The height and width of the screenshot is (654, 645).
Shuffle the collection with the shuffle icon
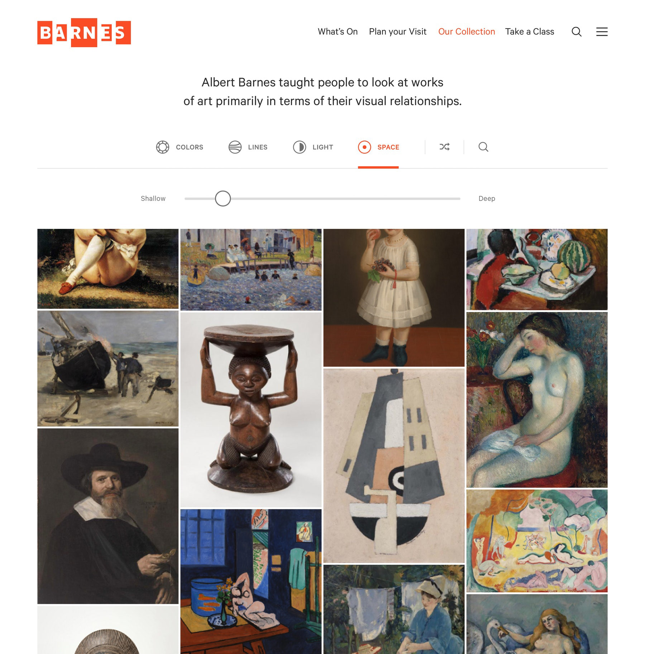pyautogui.click(x=444, y=147)
